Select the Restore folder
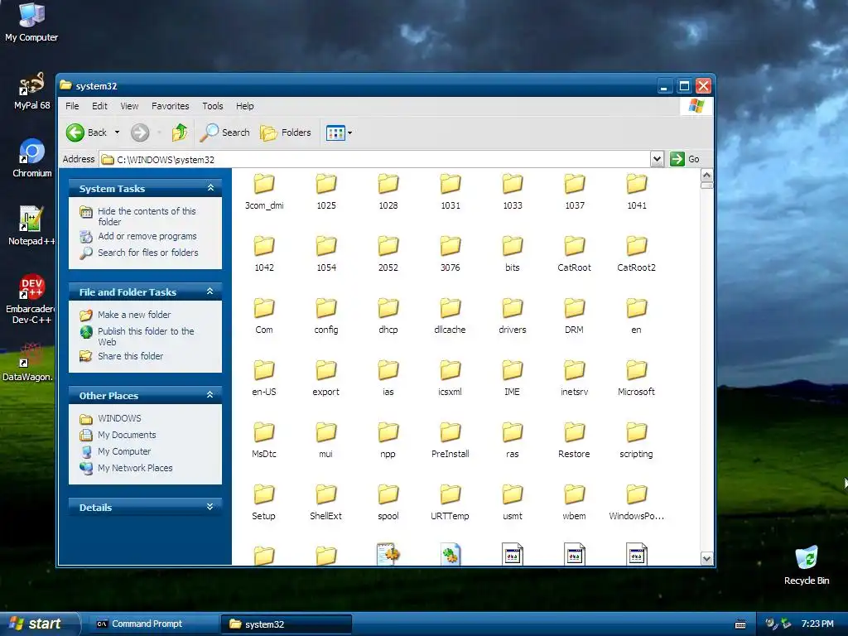 (x=575, y=441)
